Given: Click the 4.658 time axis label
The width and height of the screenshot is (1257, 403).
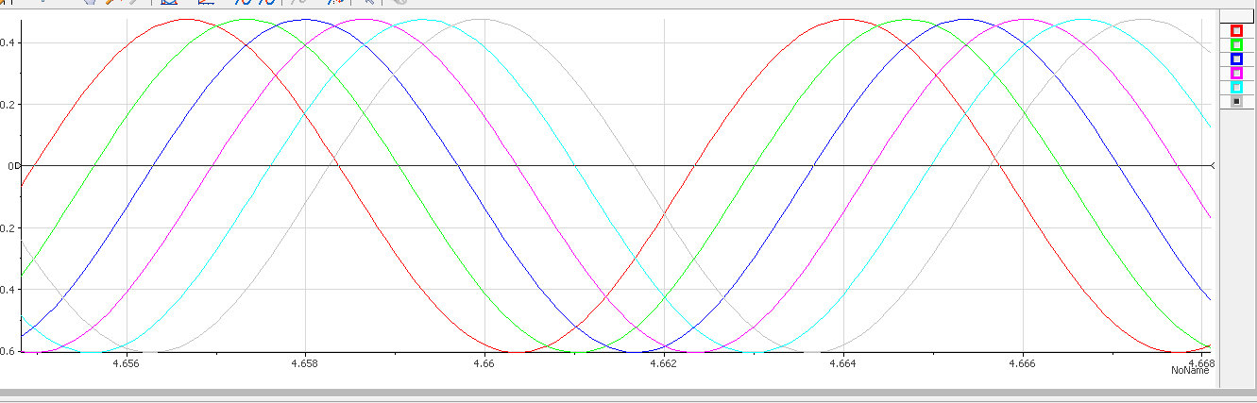Looking at the screenshot, I should pos(305,363).
